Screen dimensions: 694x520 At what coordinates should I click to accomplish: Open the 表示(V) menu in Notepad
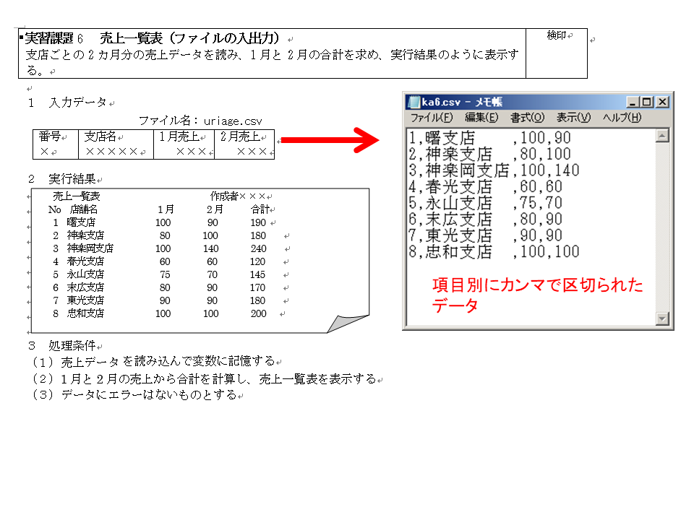[573, 118]
